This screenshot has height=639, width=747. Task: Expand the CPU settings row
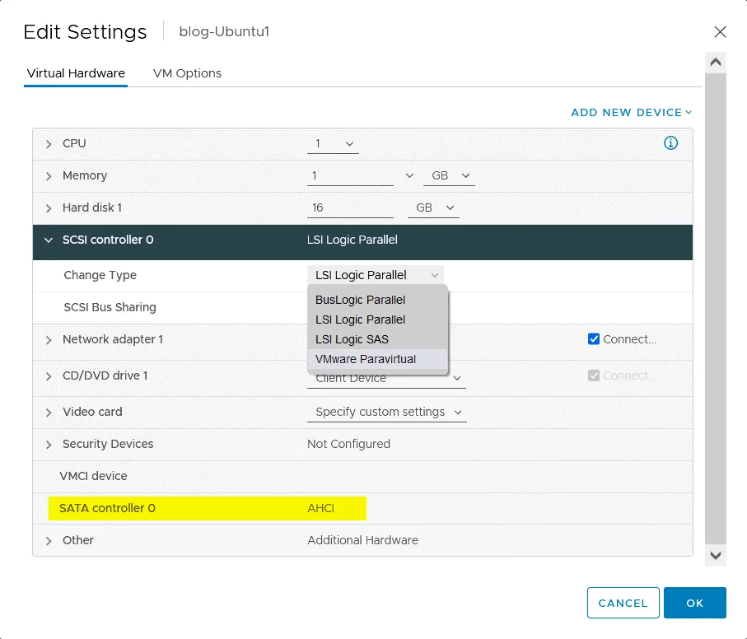point(49,144)
